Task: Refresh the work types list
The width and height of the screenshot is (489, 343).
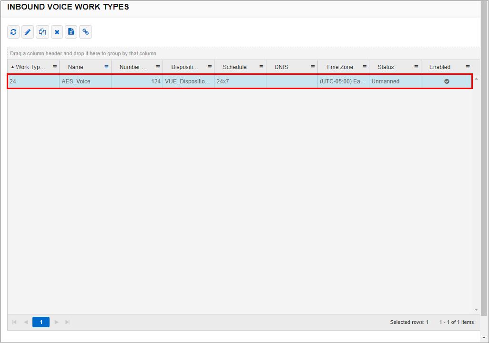Action: pyautogui.click(x=13, y=32)
